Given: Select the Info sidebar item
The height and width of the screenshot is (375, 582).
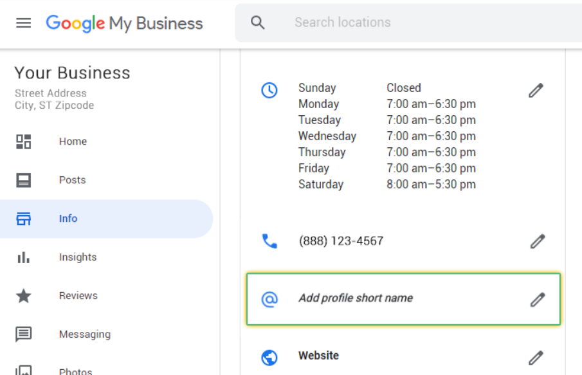Looking at the screenshot, I should (x=68, y=219).
